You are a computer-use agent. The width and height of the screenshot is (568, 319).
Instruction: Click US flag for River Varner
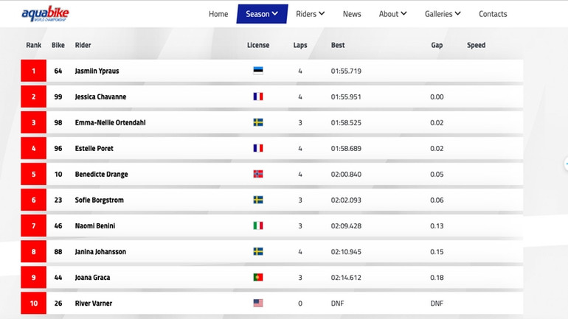coord(258,304)
